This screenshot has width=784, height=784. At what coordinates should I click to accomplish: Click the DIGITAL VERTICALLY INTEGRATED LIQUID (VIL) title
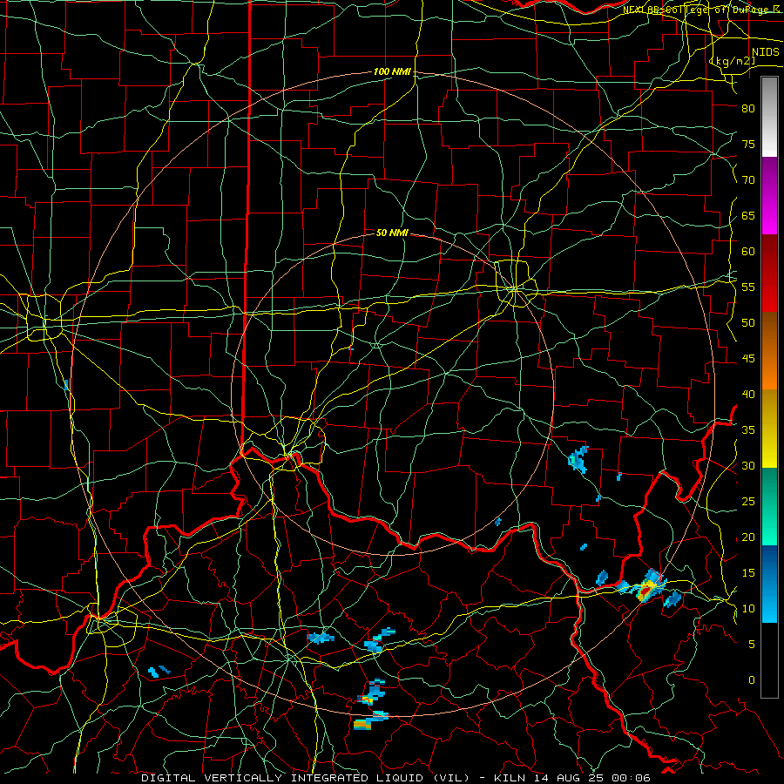click(306, 778)
